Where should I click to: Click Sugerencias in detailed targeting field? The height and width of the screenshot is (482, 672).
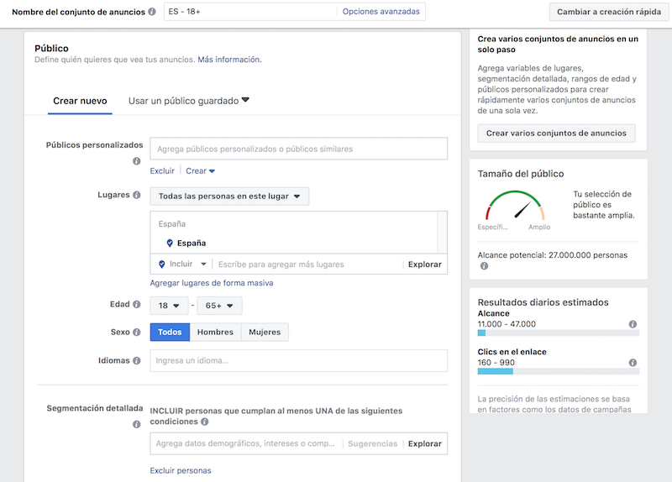click(372, 443)
